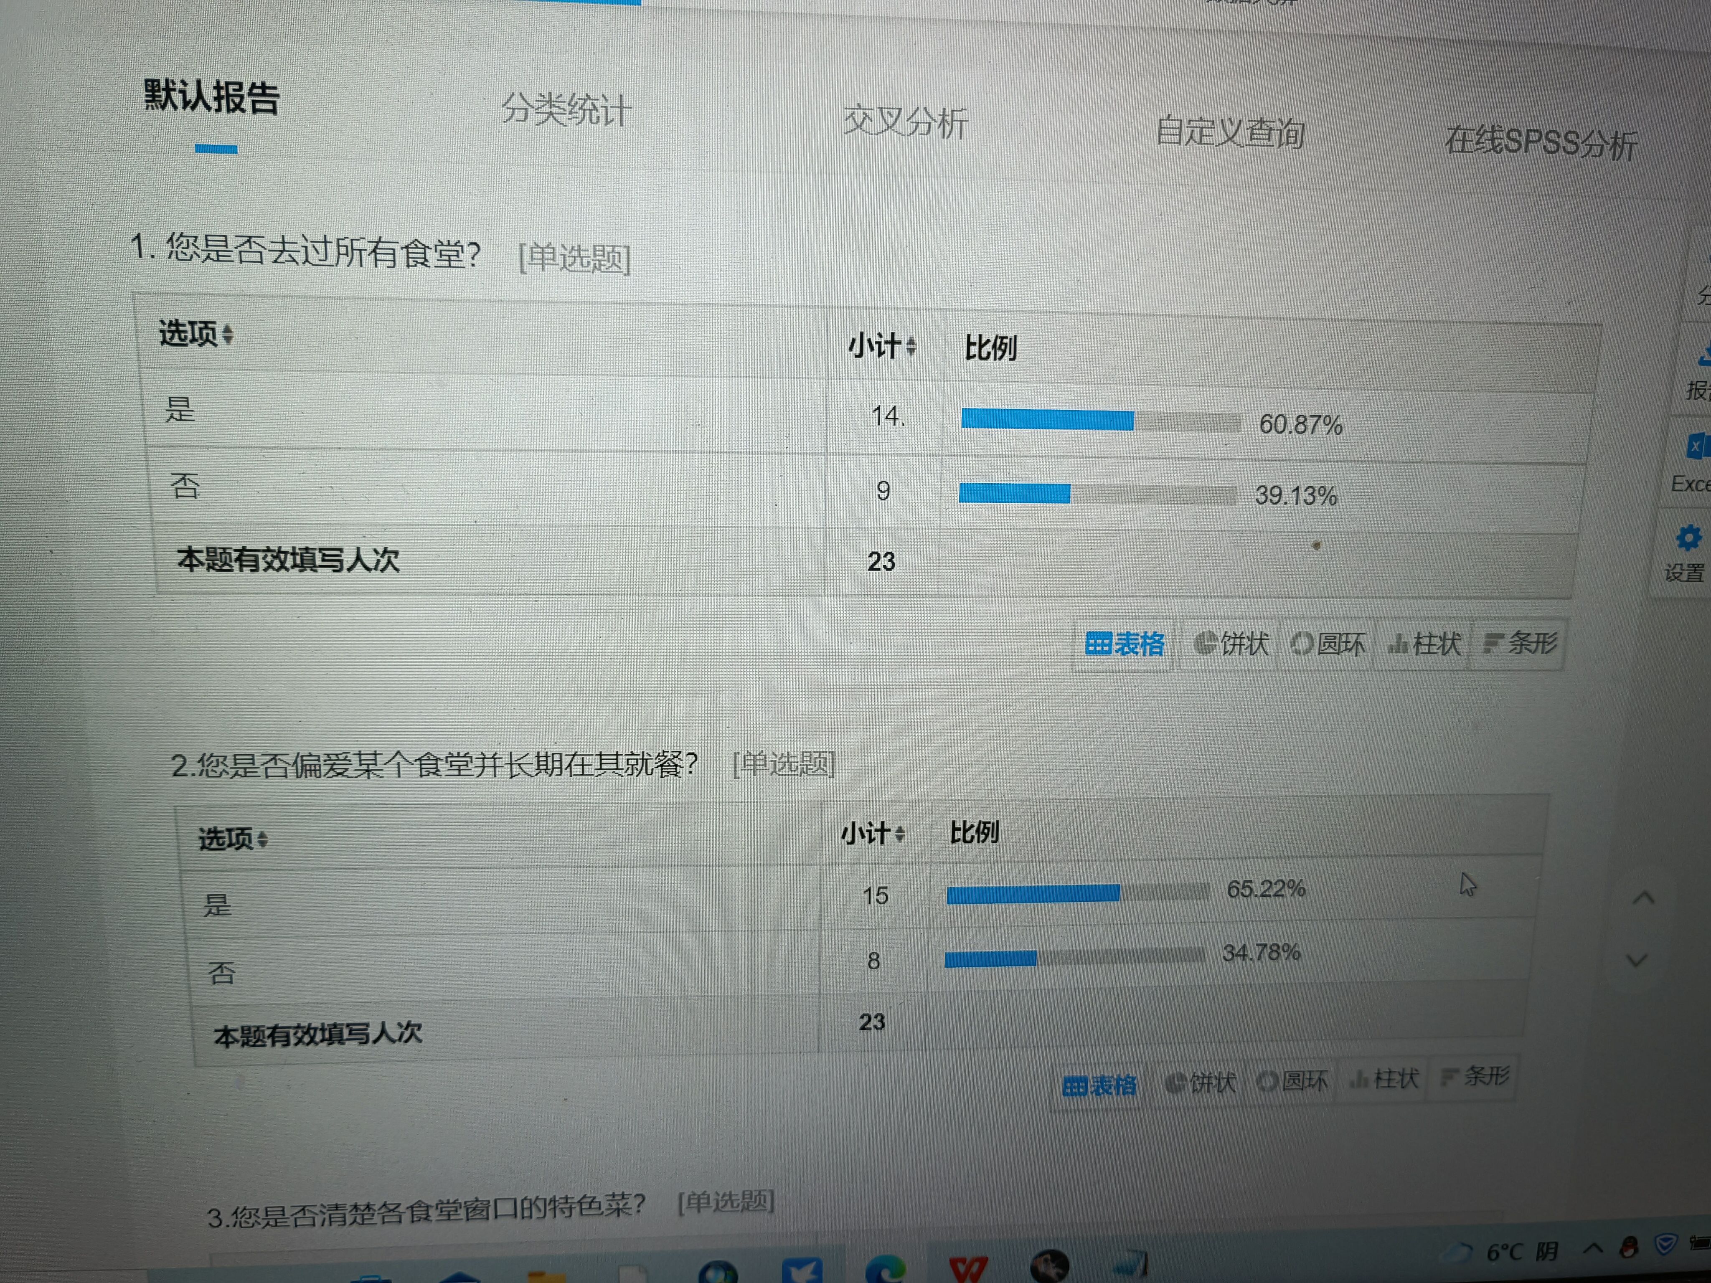This screenshot has height=1283, width=1711.
Task: Display question 1 as 柱状 column chart
Action: pyautogui.click(x=1424, y=644)
